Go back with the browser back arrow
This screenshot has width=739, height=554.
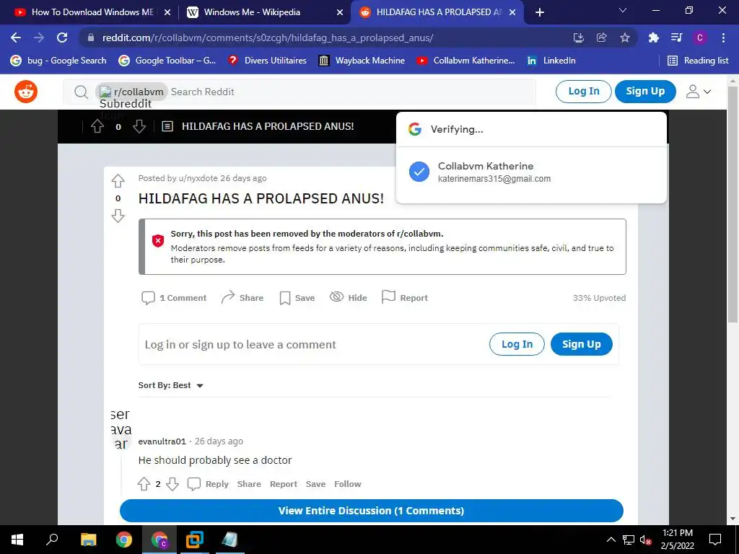pos(16,38)
